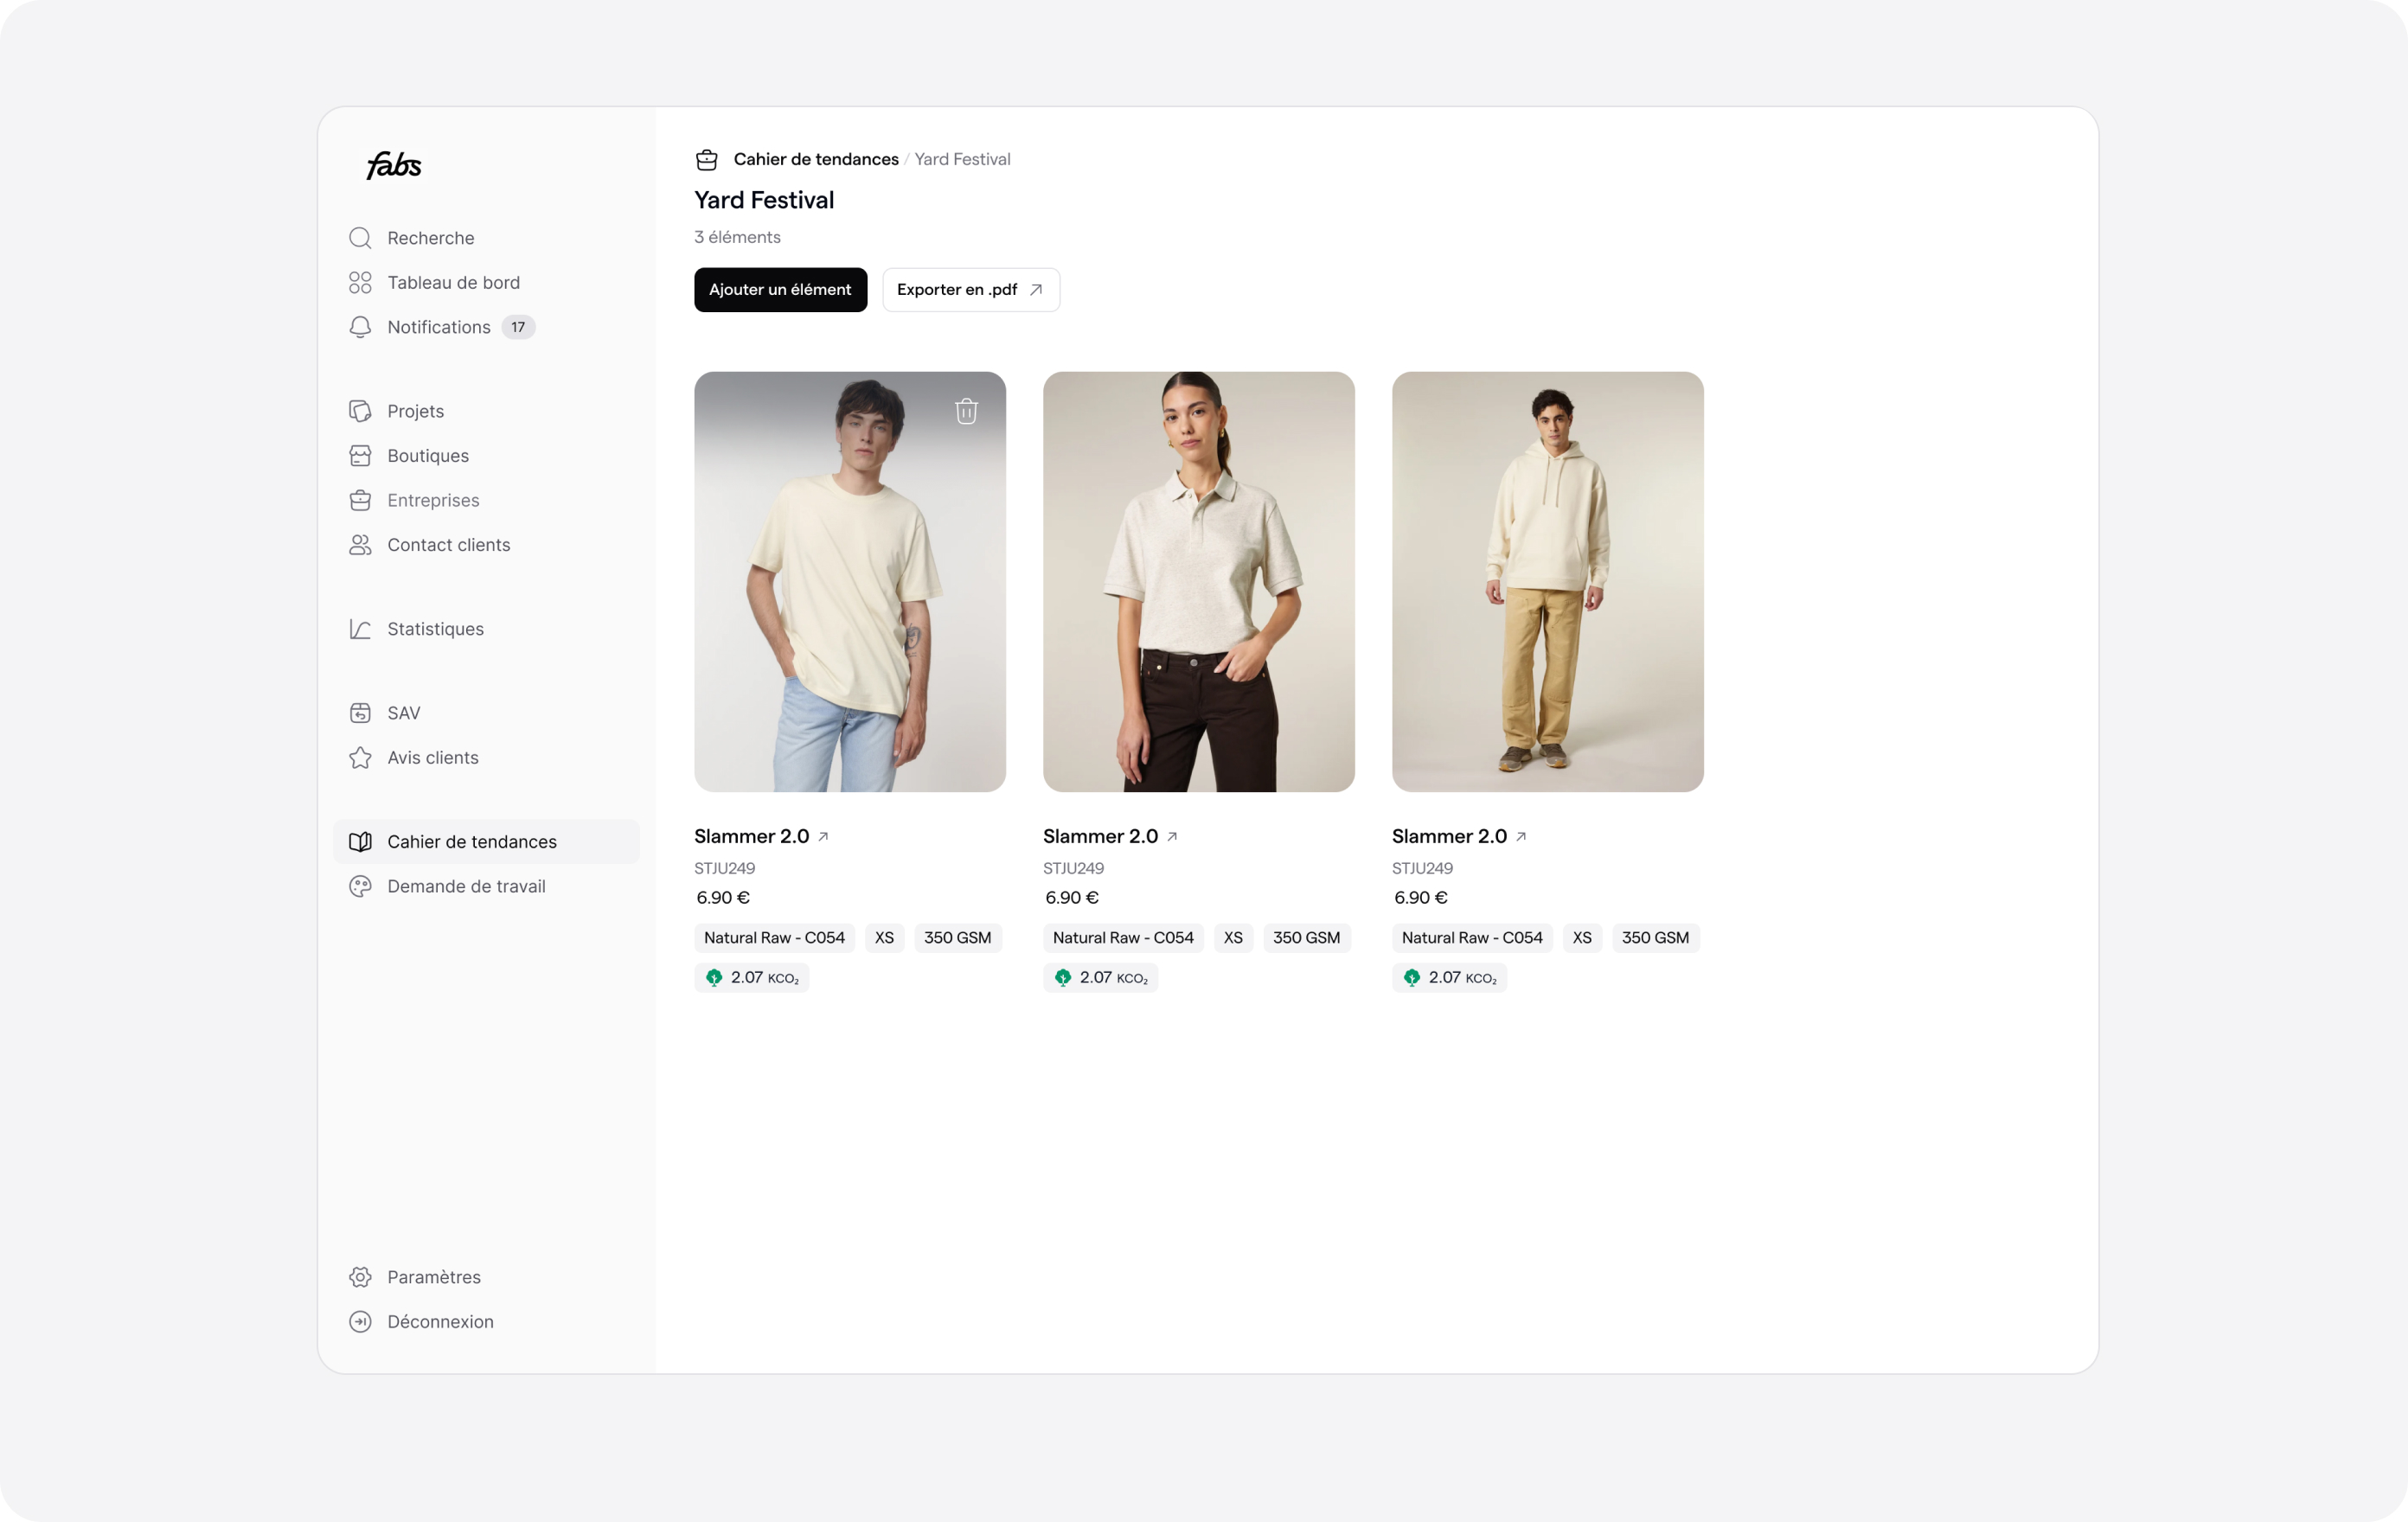Click the Notifications bell icon
The width and height of the screenshot is (2408, 1522).
point(360,327)
